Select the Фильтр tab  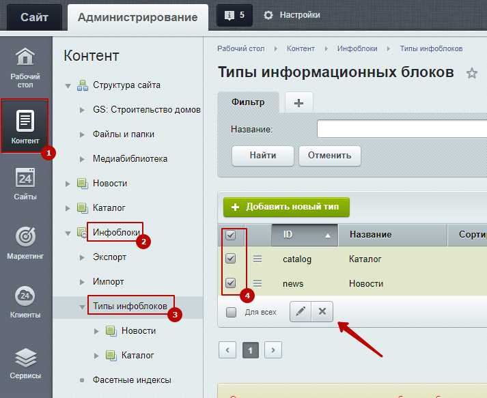click(x=248, y=102)
